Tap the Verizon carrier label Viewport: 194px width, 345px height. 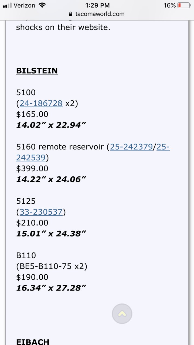click(x=25, y=5)
